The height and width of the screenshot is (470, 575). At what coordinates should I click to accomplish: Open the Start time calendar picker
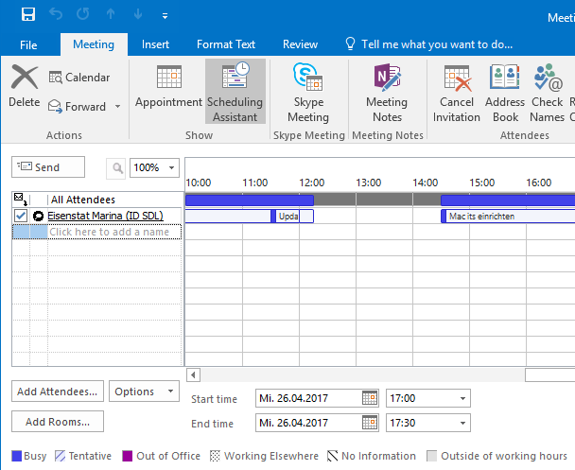pos(370,398)
